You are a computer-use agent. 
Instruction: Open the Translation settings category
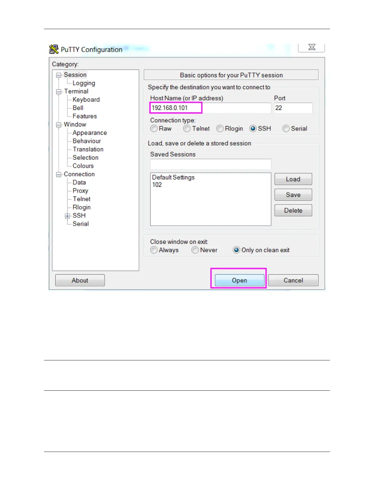coord(88,149)
